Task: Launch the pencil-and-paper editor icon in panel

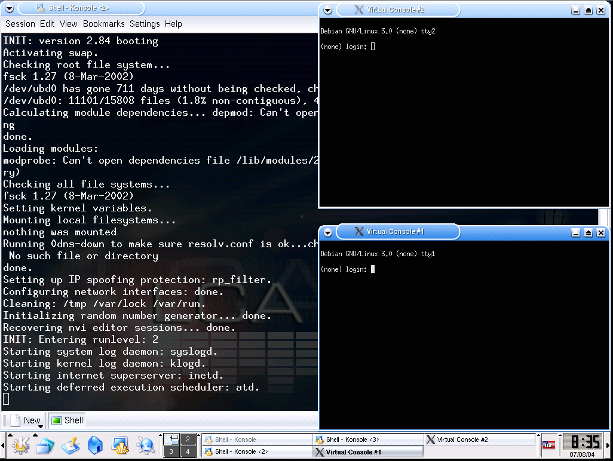Action: [x=71, y=445]
